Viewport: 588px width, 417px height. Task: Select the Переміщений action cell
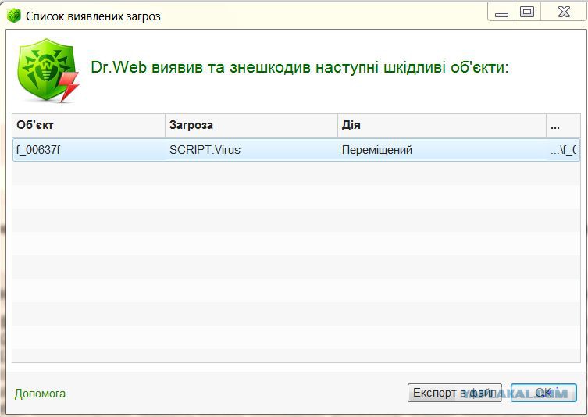[442, 150]
